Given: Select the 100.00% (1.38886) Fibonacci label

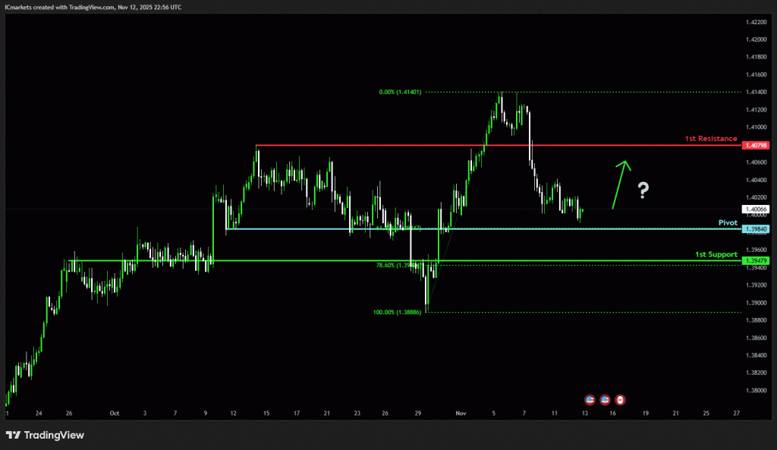Looking at the screenshot, I should click(398, 312).
